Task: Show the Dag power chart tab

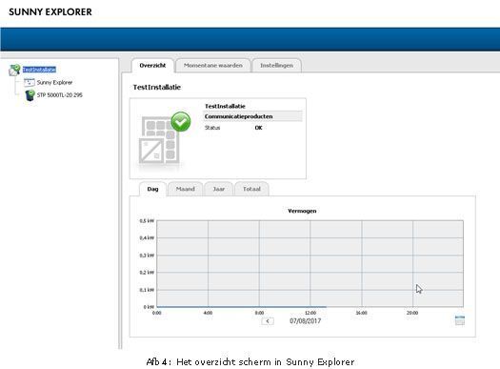Action: (152, 189)
